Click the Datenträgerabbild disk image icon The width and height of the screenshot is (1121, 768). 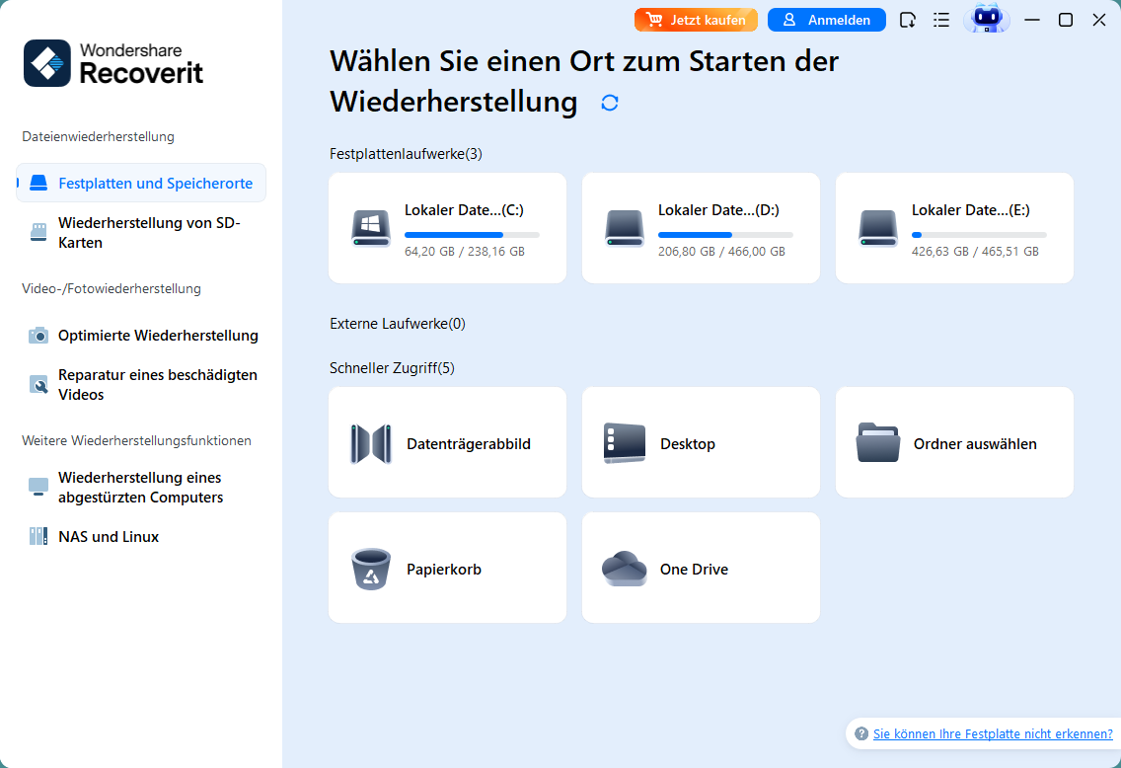coord(370,443)
